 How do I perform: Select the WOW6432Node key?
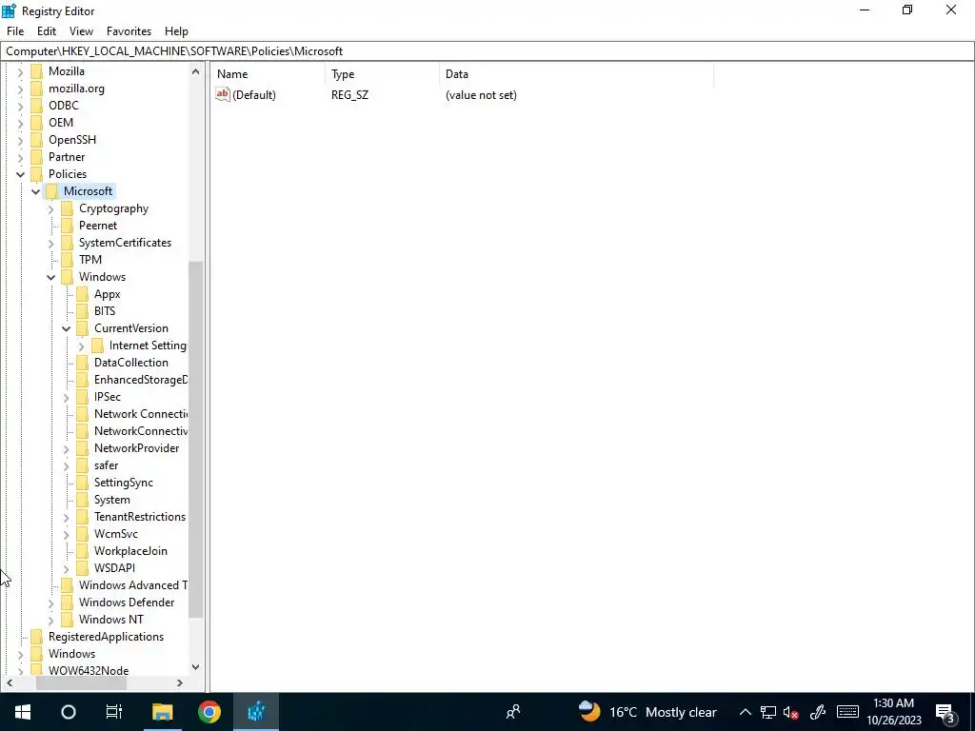(x=89, y=671)
